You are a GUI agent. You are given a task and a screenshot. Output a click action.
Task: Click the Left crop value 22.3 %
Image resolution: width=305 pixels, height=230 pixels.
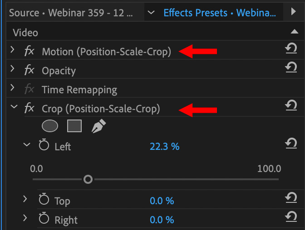164,146
